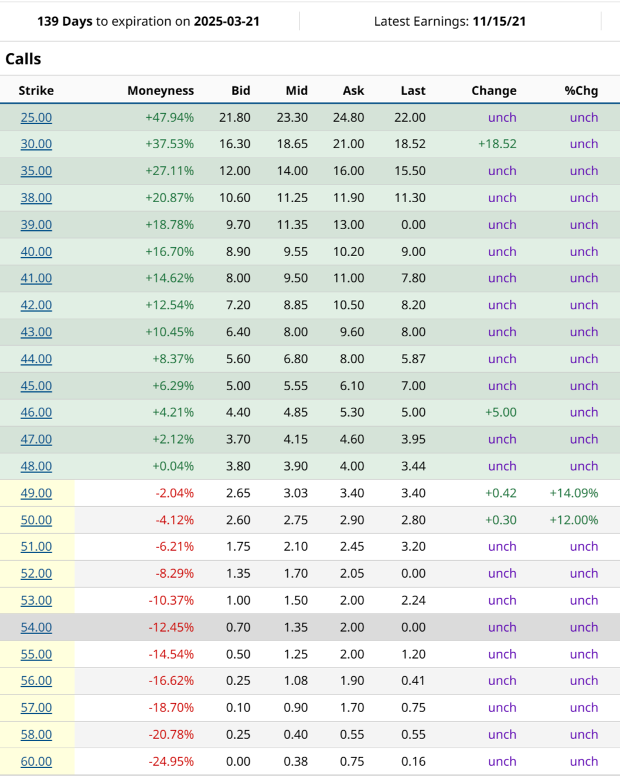Click the Strike column header
This screenshot has height=784, width=620.
pos(36,91)
